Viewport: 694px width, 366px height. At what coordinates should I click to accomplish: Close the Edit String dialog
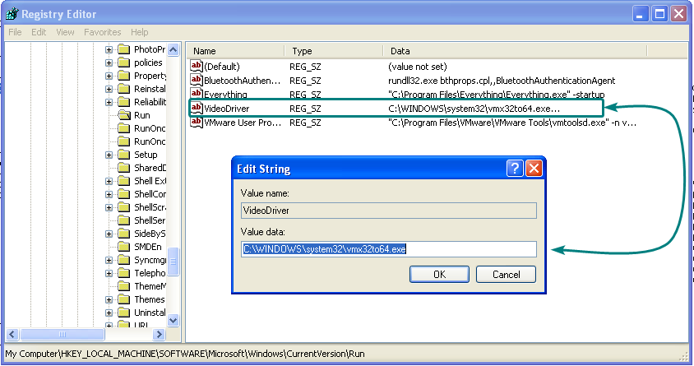pos(534,169)
